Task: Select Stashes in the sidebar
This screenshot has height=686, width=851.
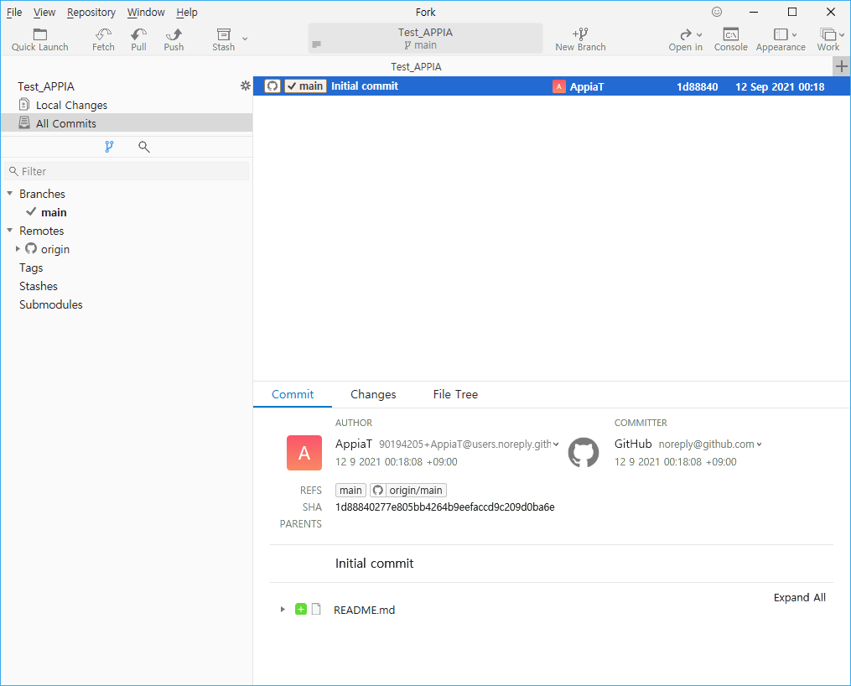Action: 38,286
